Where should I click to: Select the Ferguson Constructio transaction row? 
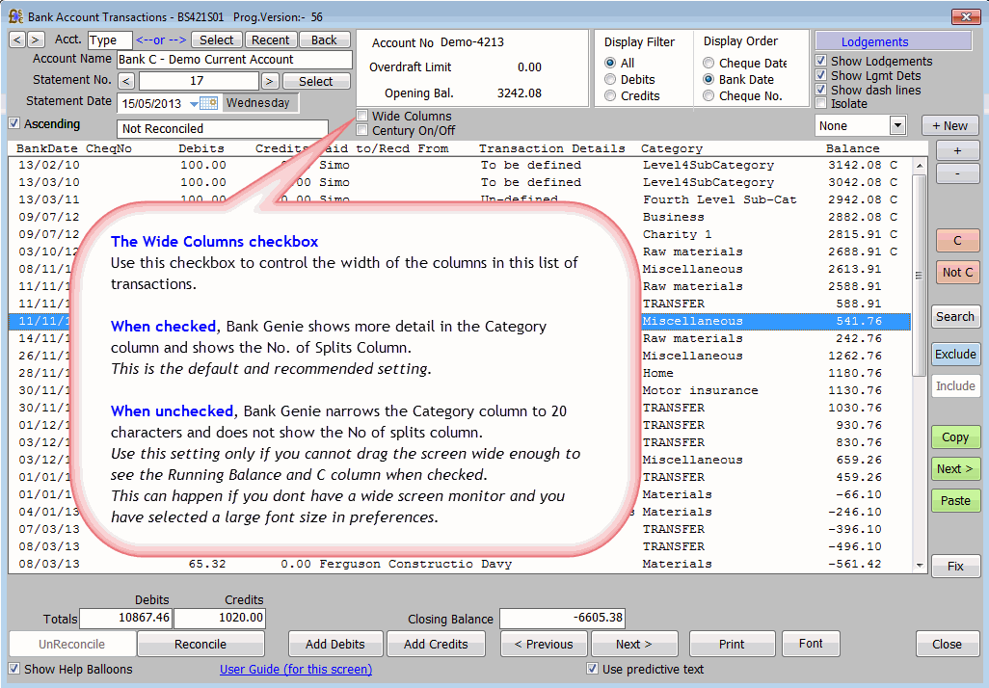pyautogui.click(x=459, y=564)
